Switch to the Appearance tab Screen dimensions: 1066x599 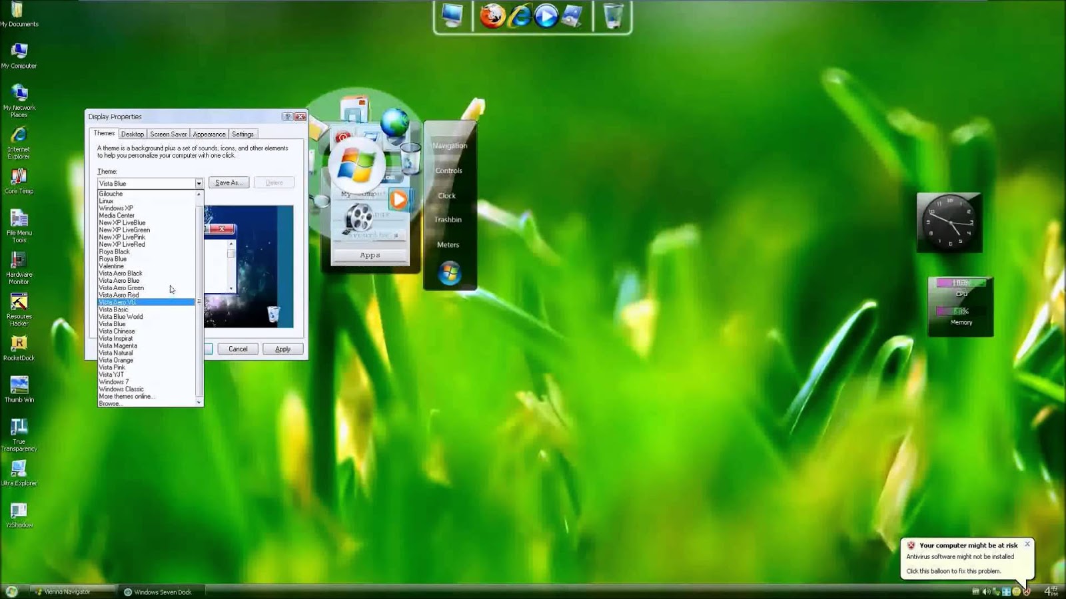pyautogui.click(x=209, y=133)
